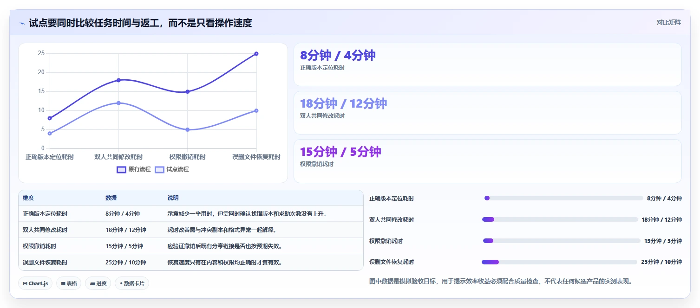This screenshot has width=700, height=308.
Task: Click the description starting 示意减少一半用时
Action: click(248, 214)
